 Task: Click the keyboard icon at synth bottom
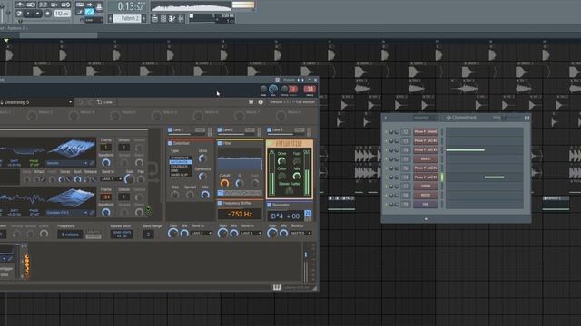point(277,287)
